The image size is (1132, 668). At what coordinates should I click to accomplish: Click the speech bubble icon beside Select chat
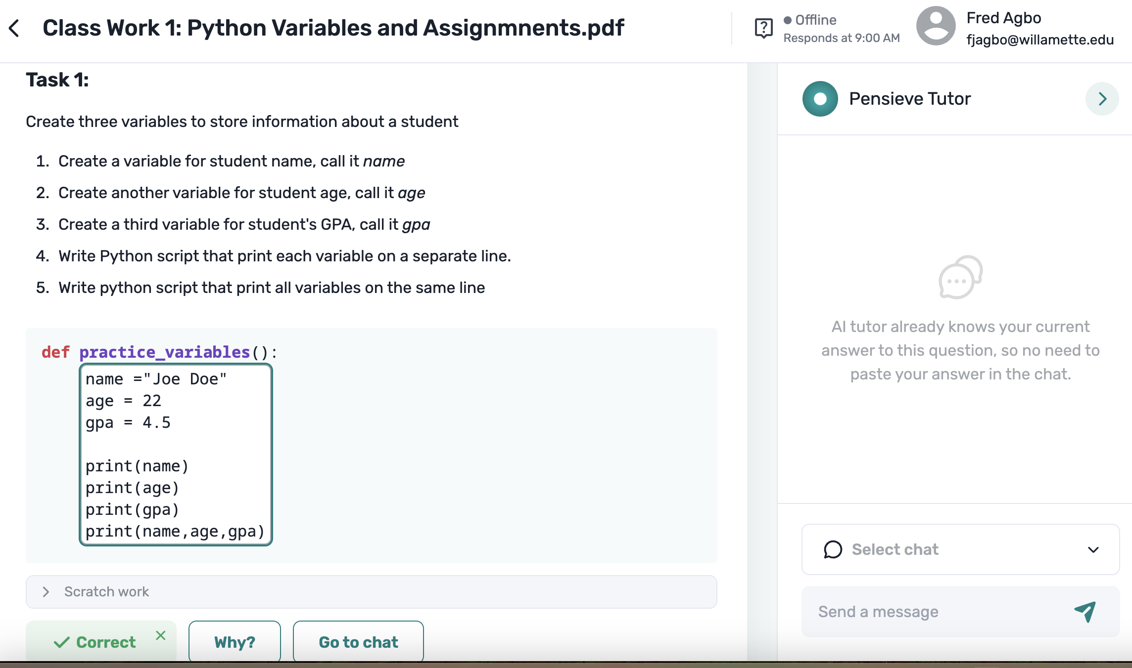pyautogui.click(x=832, y=550)
